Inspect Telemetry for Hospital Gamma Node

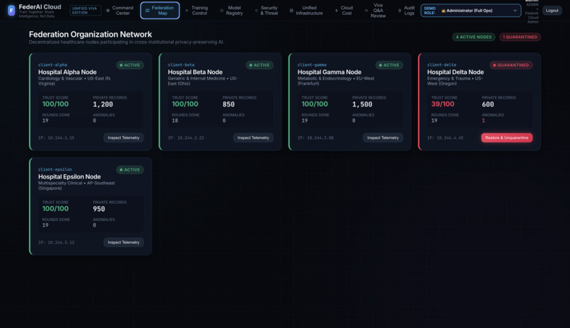pos(383,138)
